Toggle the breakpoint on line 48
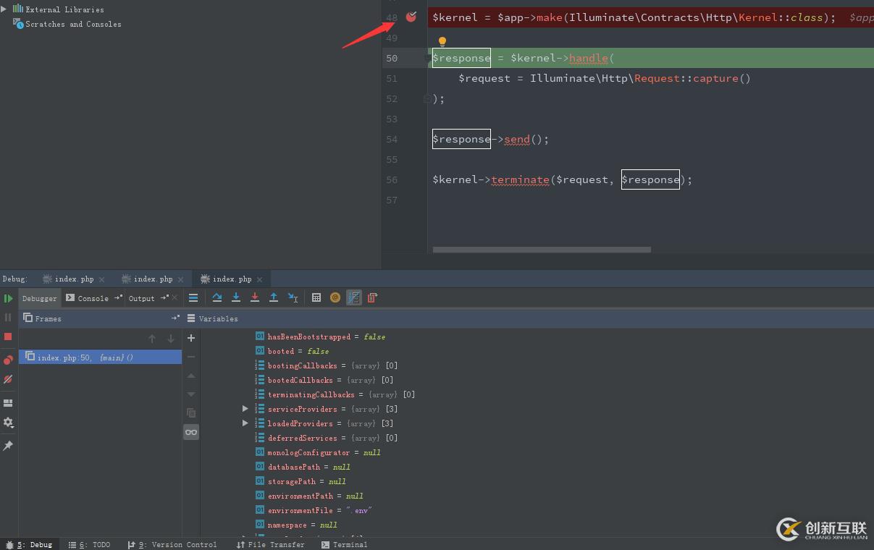The image size is (874, 550). point(411,17)
